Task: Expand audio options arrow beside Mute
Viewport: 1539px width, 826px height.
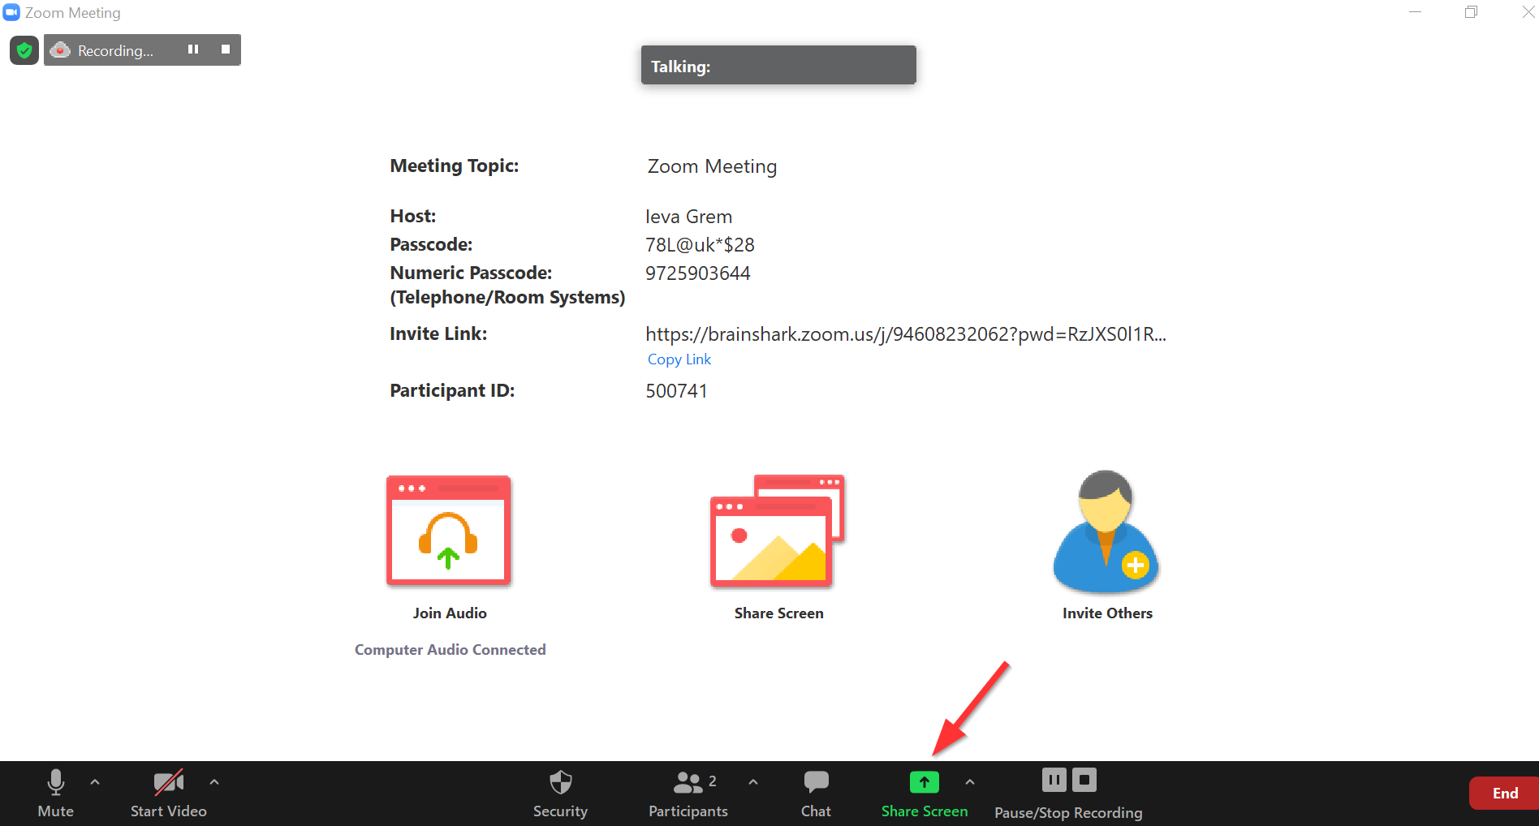Action: pos(95,782)
